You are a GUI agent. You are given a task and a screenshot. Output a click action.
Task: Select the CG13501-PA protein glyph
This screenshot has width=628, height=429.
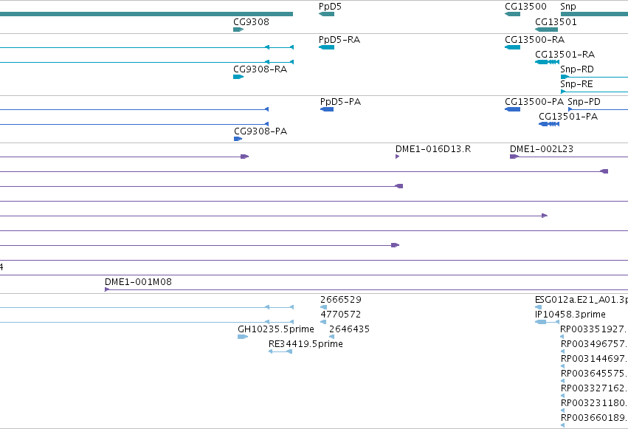(549, 124)
